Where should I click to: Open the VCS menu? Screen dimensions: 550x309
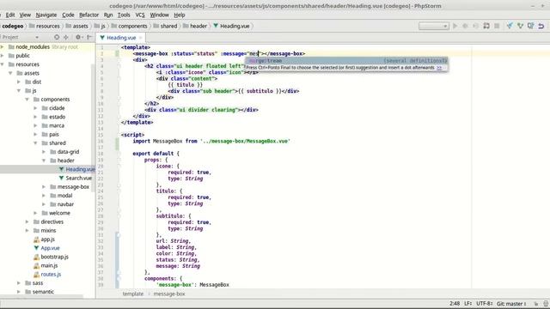pos(140,15)
